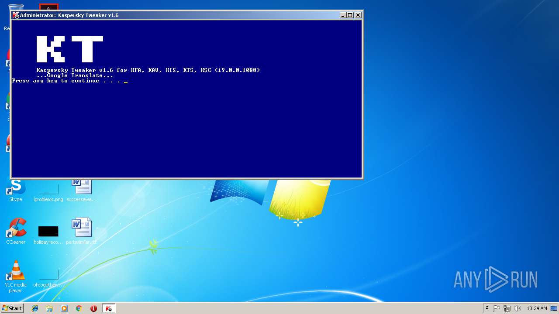This screenshot has width=559, height=314.
Task: Click the '...Google Translate...' console text
Action: point(75,75)
